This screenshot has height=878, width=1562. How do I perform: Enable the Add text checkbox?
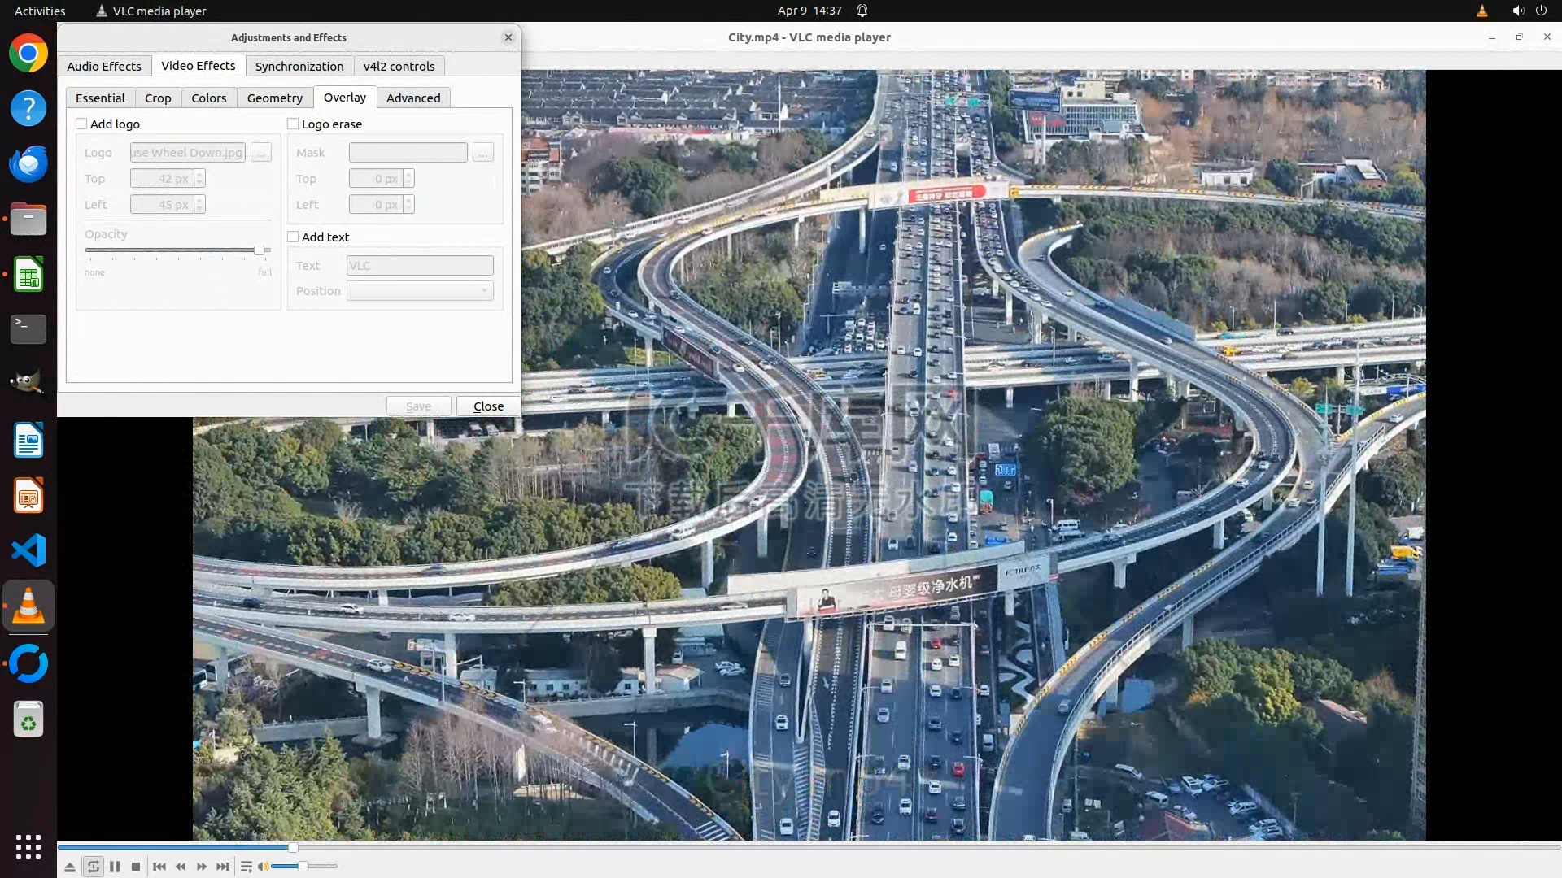pyautogui.click(x=293, y=237)
